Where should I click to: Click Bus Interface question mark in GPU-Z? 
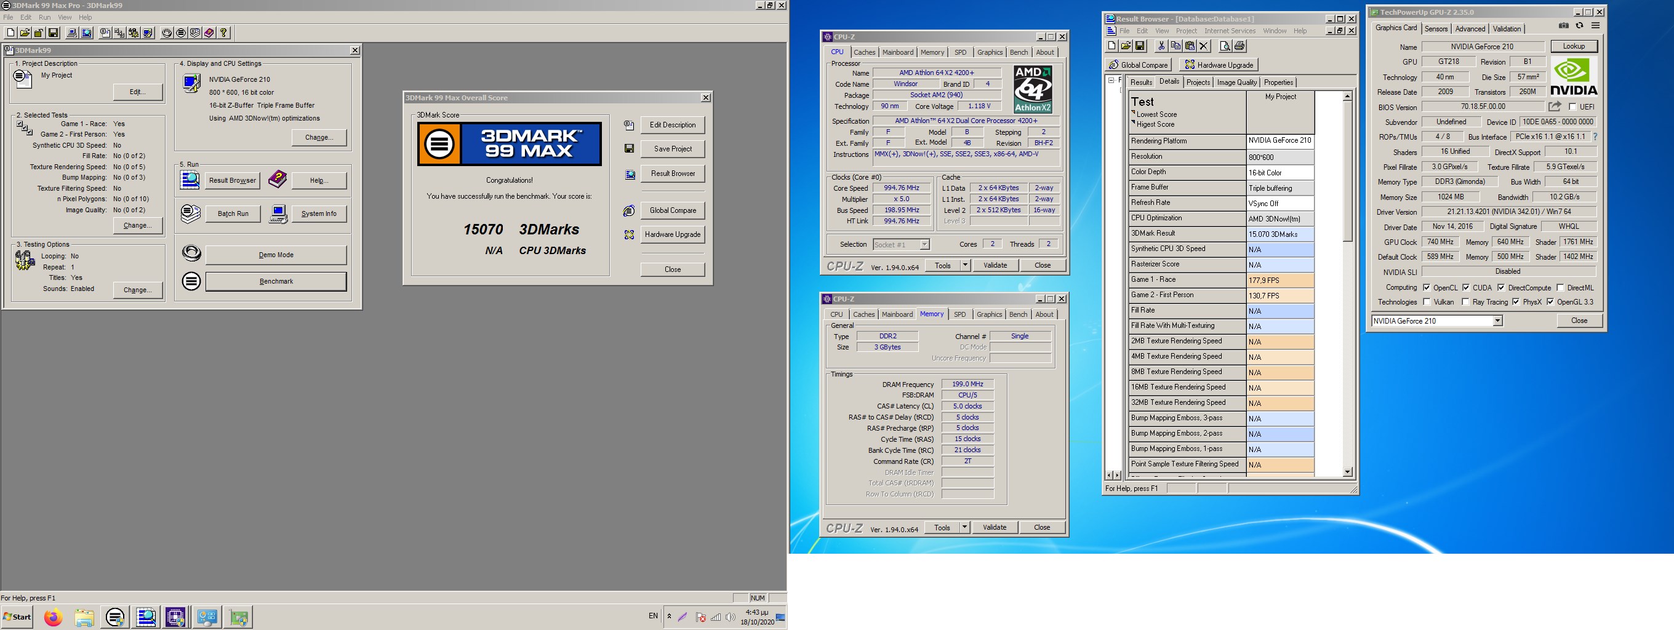pos(1595,137)
